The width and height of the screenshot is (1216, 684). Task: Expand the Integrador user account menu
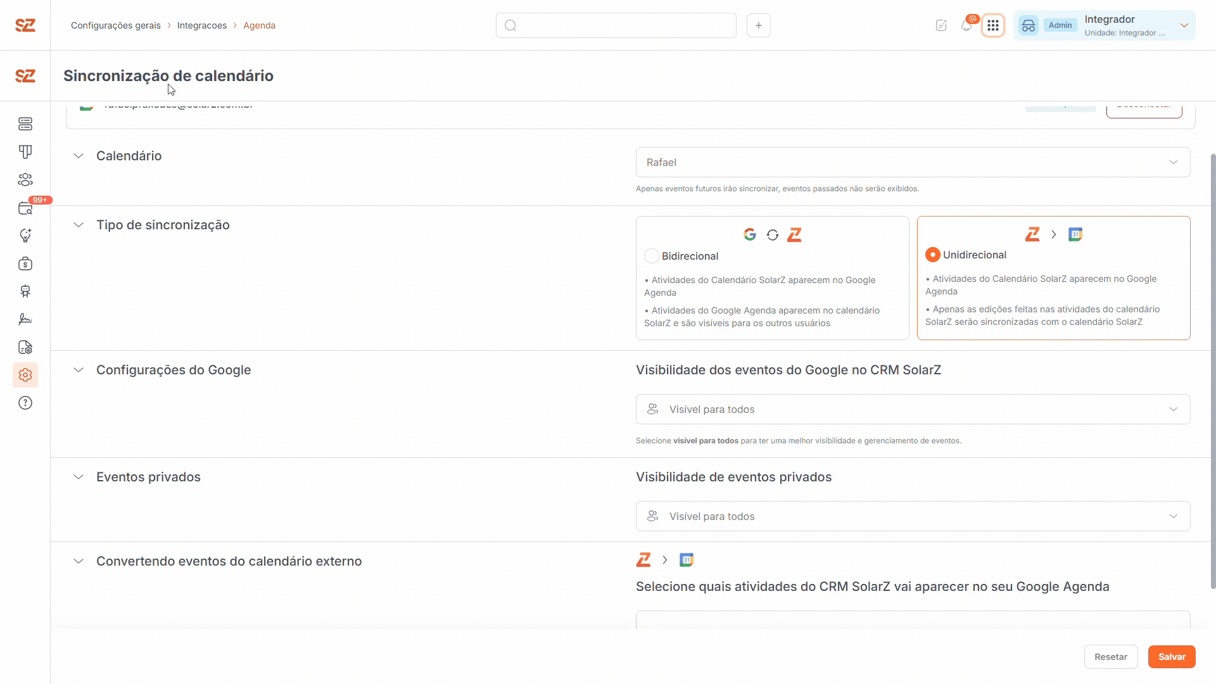pyautogui.click(x=1184, y=25)
